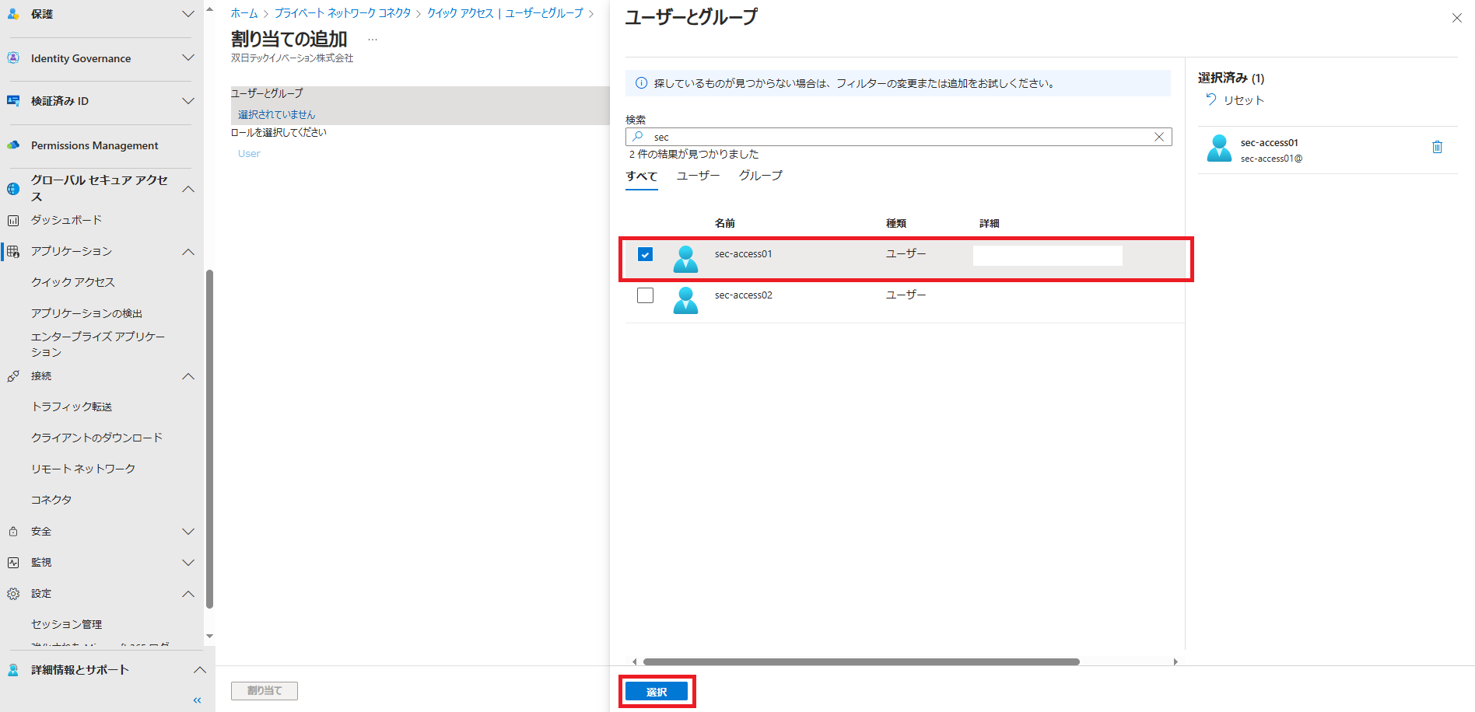Collapse the 接続 section chevron
Screen dimensions: 1475x712
point(188,376)
